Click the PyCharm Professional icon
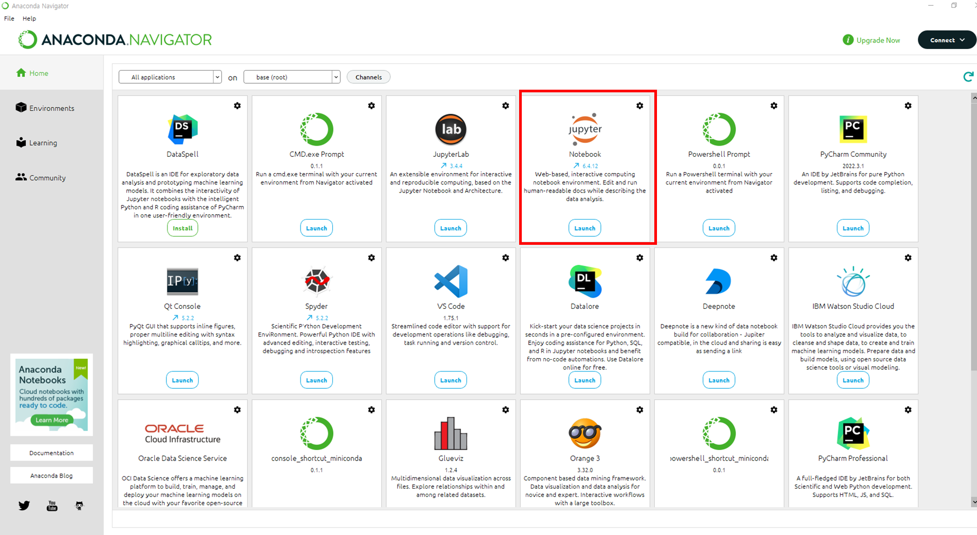This screenshot has height=535, width=977. (x=853, y=433)
